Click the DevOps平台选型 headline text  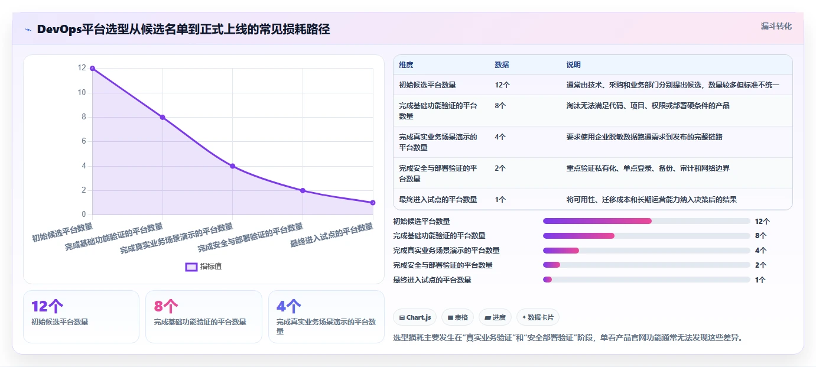183,30
